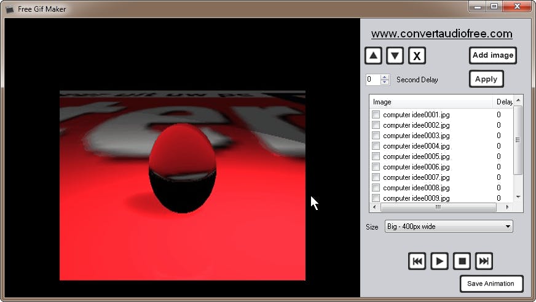
Task: Skip to last frame with forward button
Action: (x=484, y=261)
